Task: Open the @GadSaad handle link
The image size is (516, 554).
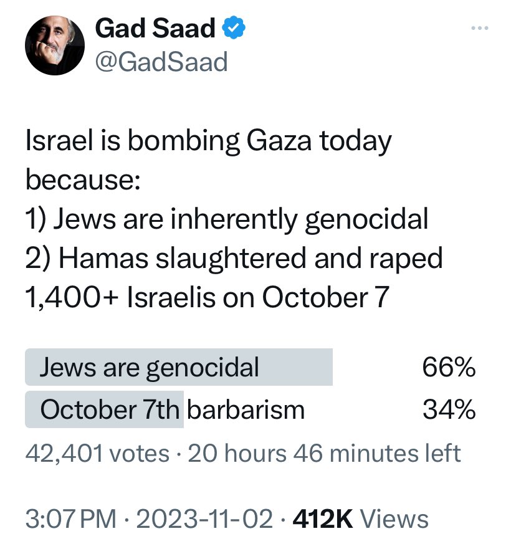Action: click(x=161, y=61)
